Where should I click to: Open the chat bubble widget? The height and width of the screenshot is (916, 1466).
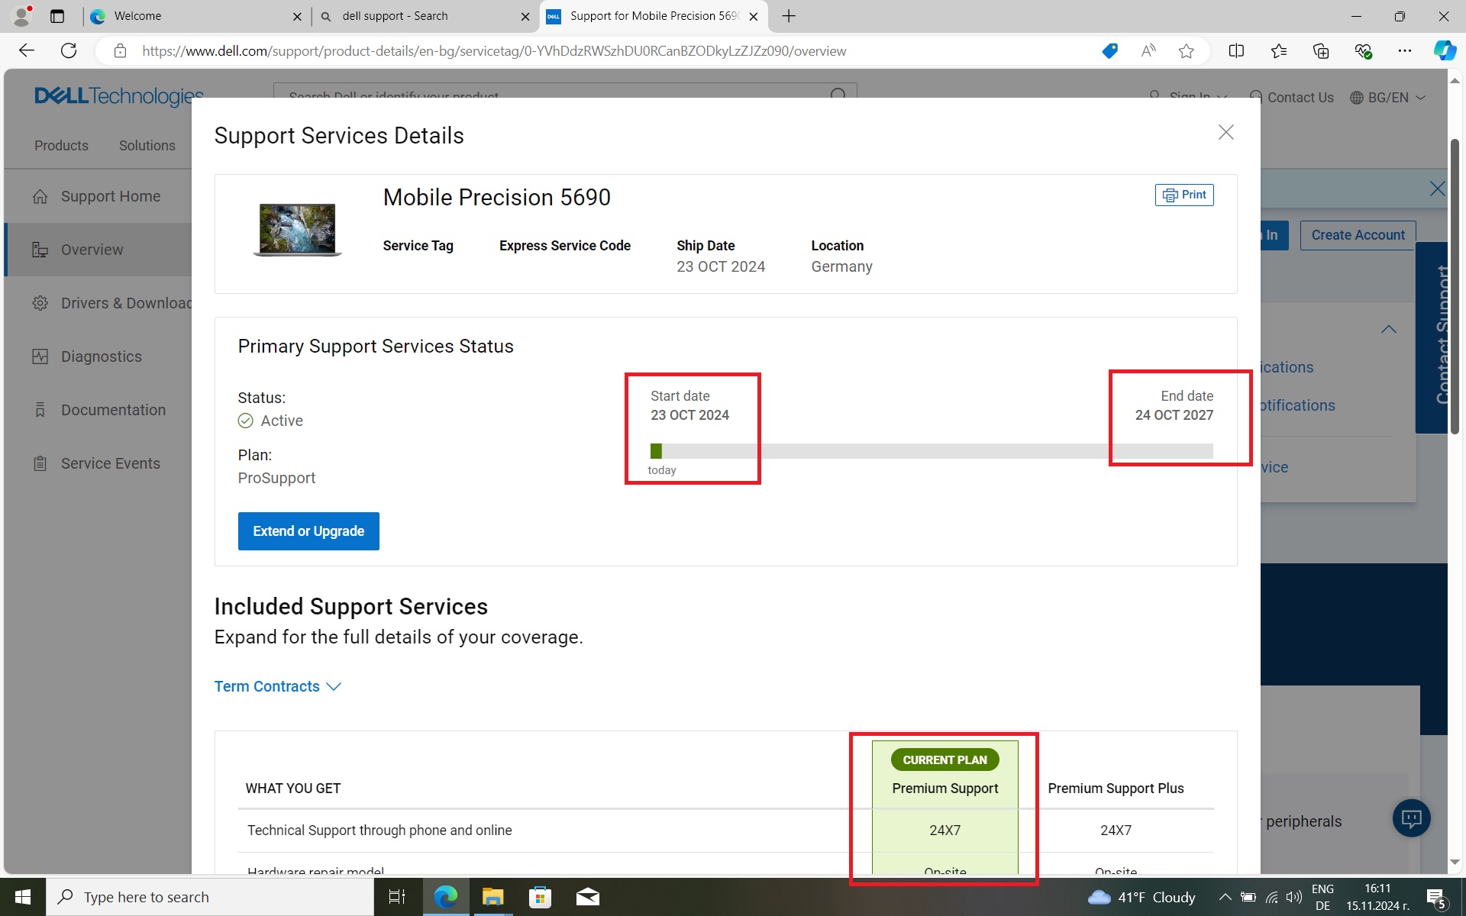[1411, 818]
